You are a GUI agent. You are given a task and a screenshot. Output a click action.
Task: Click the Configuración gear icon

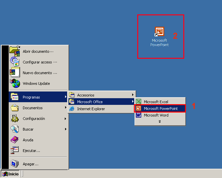[x=15, y=118]
